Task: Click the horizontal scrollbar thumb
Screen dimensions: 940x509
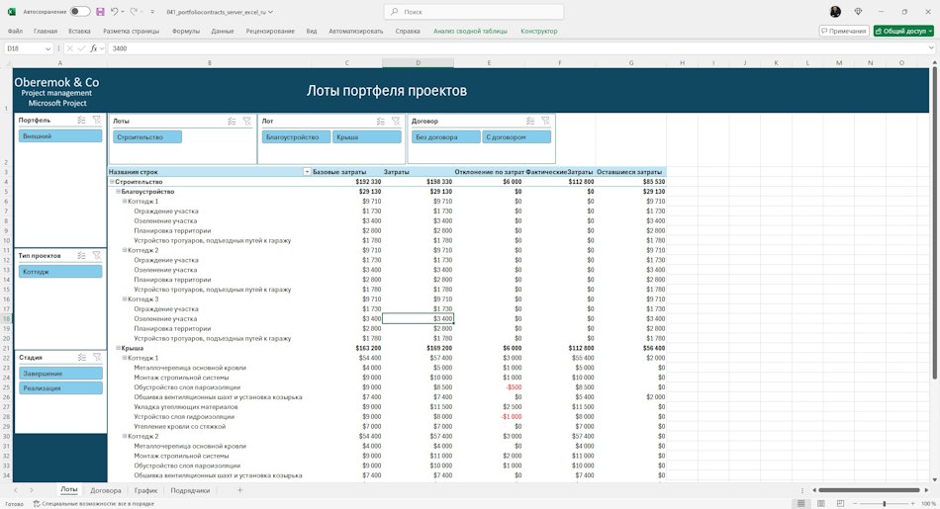Action: [869, 490]
